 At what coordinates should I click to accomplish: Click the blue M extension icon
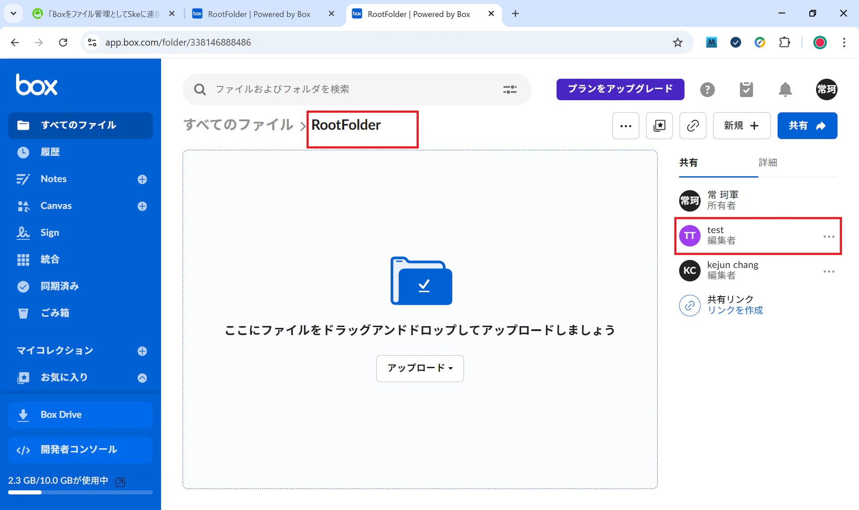point(711,42)
